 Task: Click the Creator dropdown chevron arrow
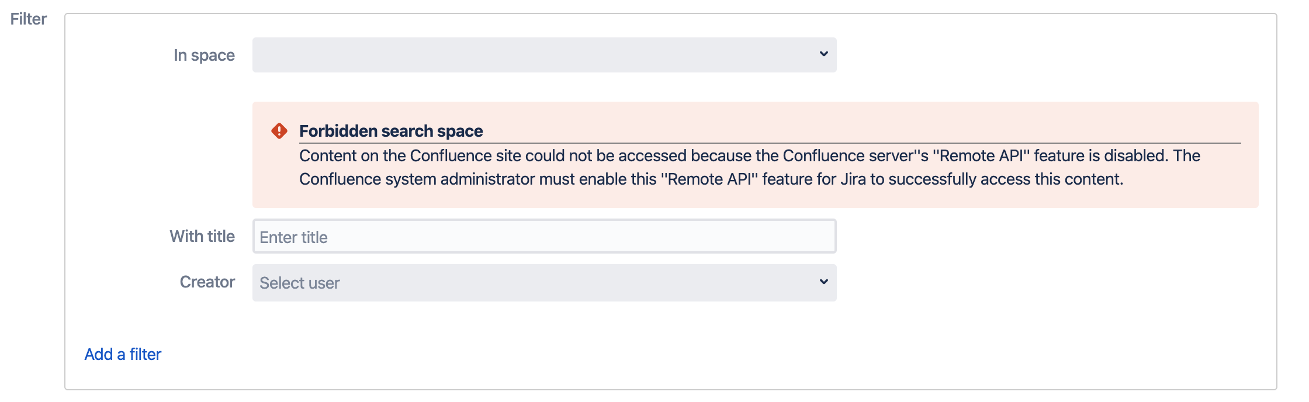point(823,282)
